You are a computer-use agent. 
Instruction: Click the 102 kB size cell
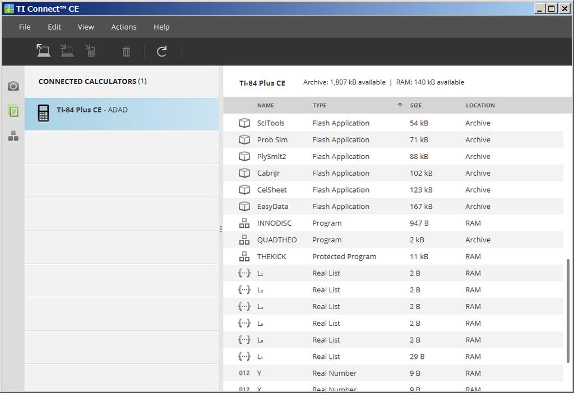(421, 174)
